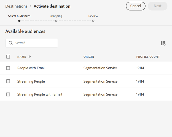Image resolution: width=172 pixels, height=137 pixels.
Task: Toggle the select-all audiences checkbox
Action: click(8, 57)
